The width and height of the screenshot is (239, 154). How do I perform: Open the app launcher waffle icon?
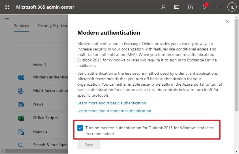[7, 7]
